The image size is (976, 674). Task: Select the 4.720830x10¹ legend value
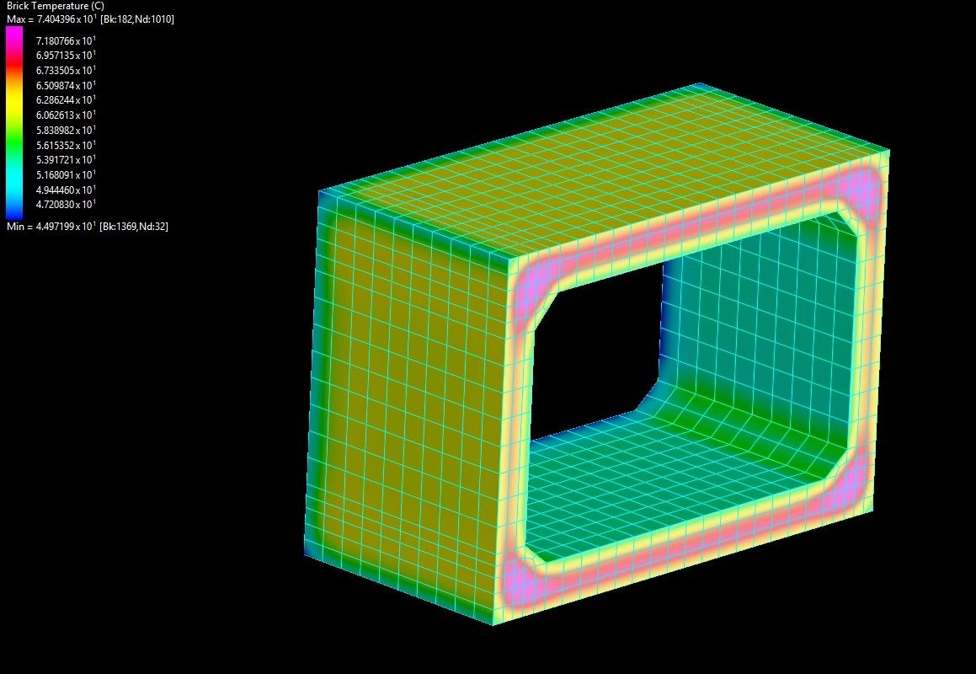click(x=67, y=205)
